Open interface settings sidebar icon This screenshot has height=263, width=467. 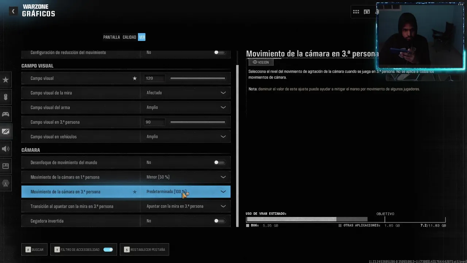pyautogui.click(x=5, y=166)
